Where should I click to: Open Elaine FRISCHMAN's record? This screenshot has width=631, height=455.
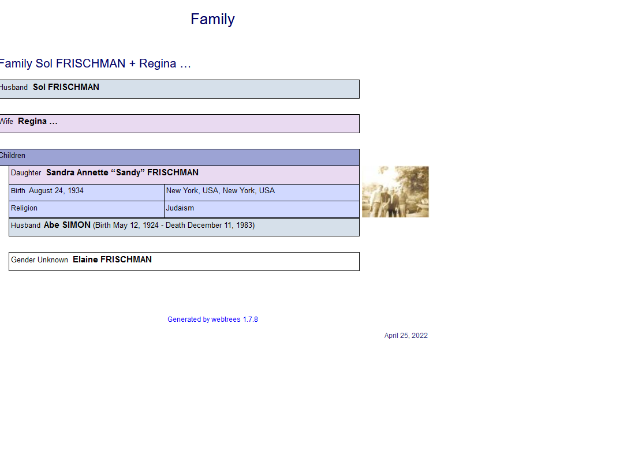tap(112, 260)
